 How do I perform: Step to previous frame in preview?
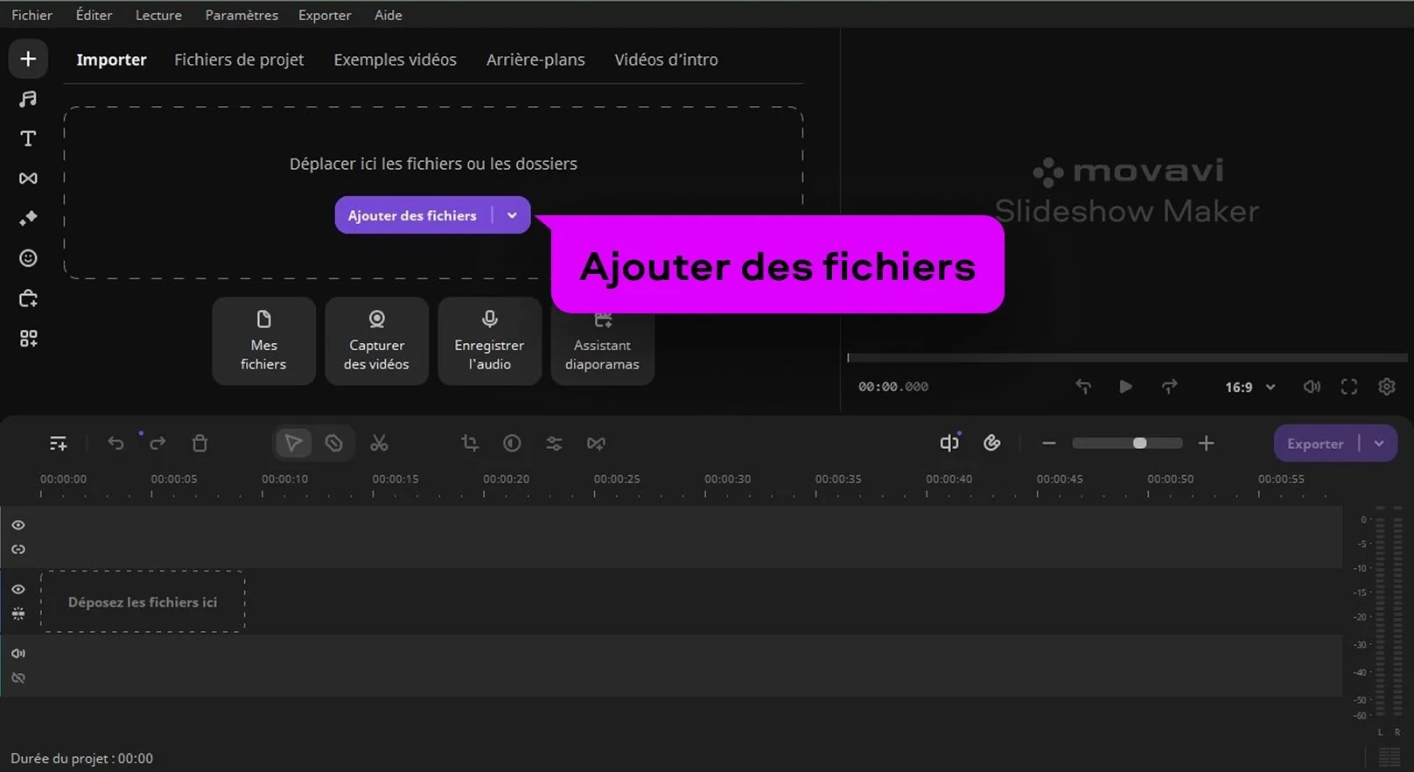1083,387
